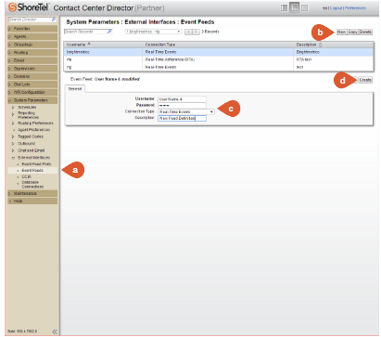The height and width of the screenshot is (337, 381).
Task: Expand the Supervisors menu
Action: 32,69
